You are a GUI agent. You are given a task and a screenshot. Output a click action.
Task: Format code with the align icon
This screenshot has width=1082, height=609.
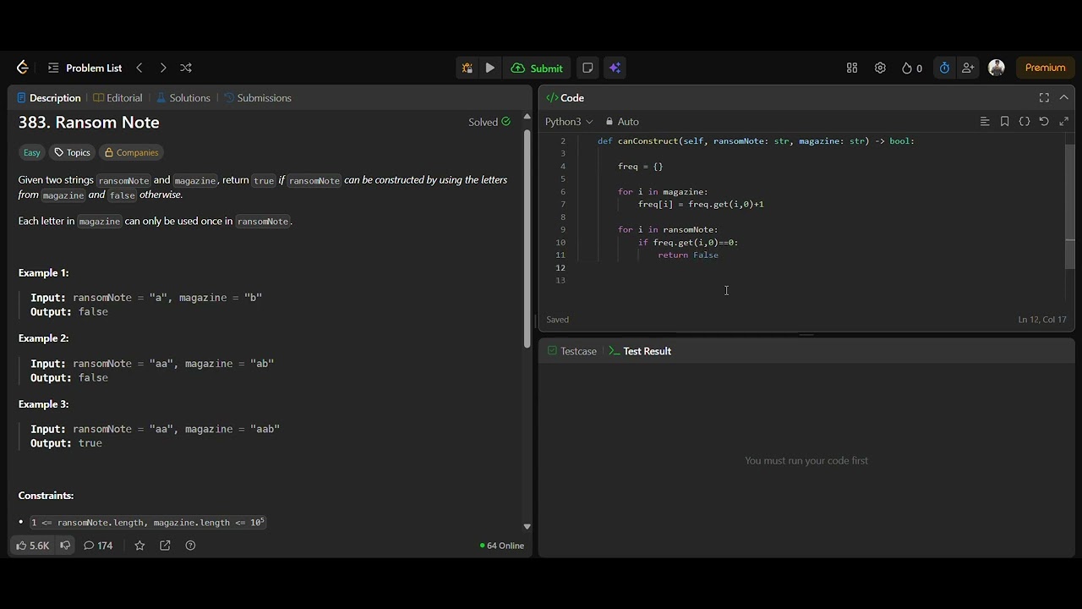(985, 122)
